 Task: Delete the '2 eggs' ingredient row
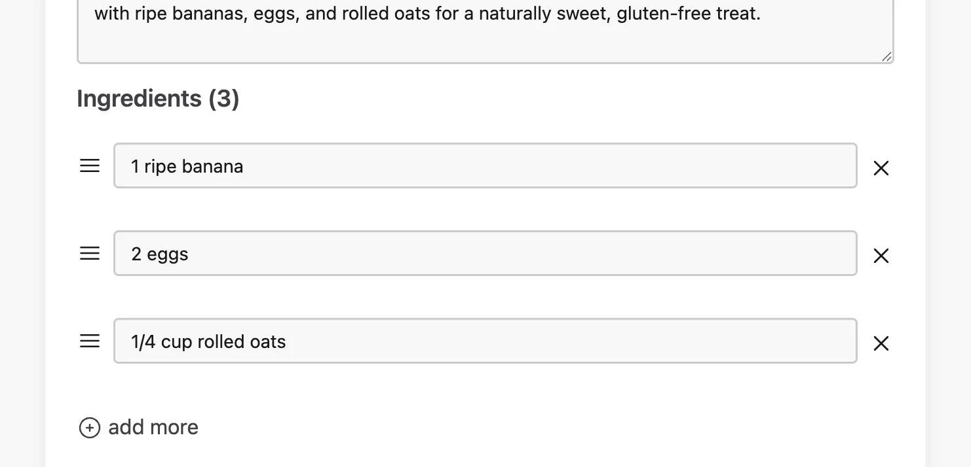point(881,256)
